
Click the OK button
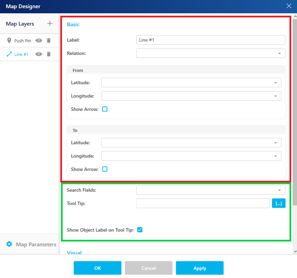[97, 268]
